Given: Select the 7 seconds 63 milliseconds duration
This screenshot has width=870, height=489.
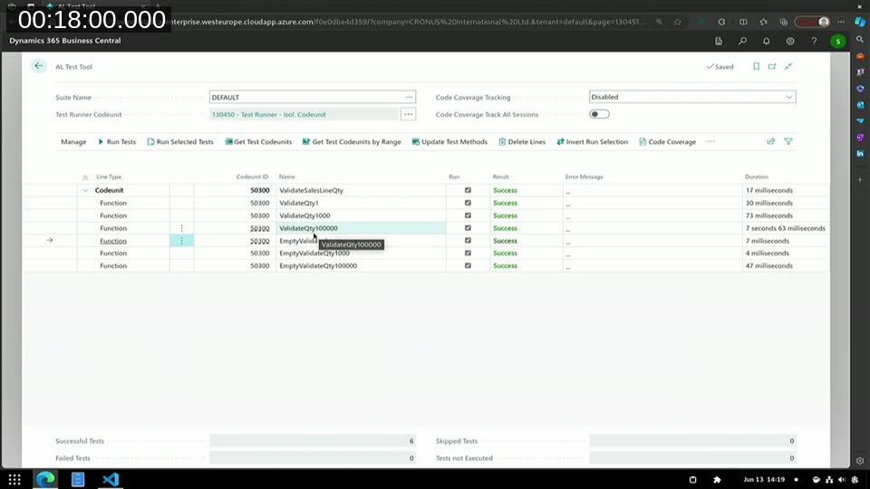Looking at the screenshot, I should [x=785, y=228].
